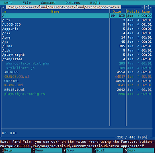Sort by the Name column header
155x153 pixels.
55,11
